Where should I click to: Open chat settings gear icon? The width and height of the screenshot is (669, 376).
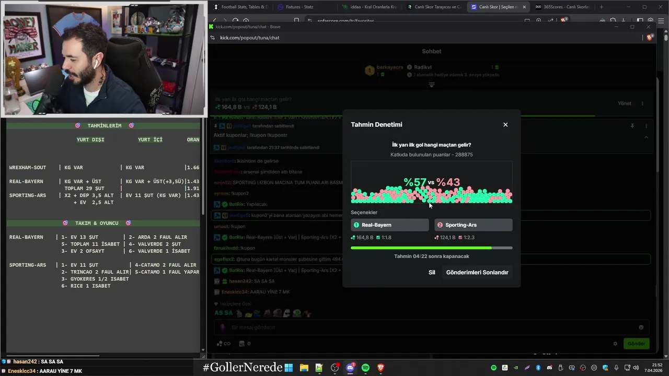click(615, 344)
